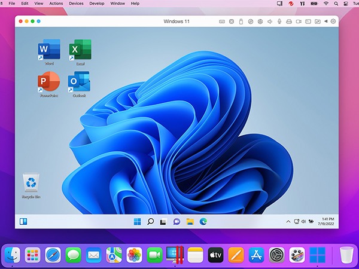Click the camera icon in Parallels titlebar

(299, 22)
